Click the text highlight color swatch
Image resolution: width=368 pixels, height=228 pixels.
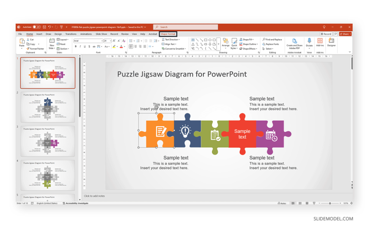[x=114, y=47]
